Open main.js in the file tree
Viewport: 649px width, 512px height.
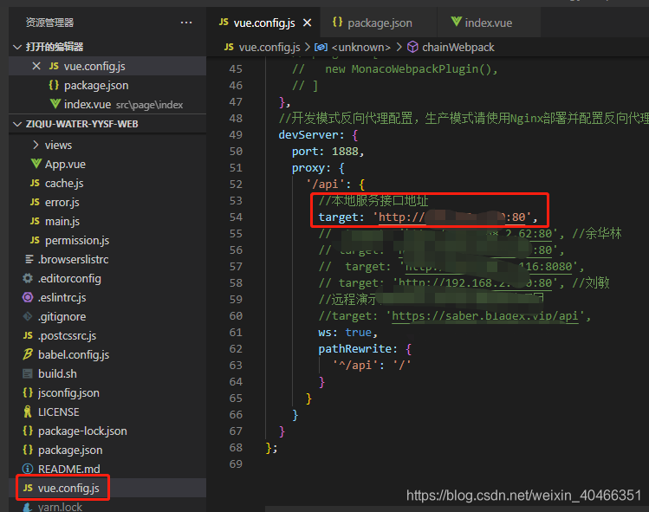[x=107, y=221]
